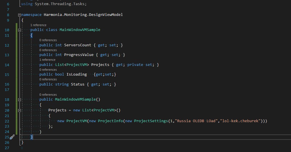
Task: Click the string "Russia OLEDB LOad"
Action: coord(196,121)
